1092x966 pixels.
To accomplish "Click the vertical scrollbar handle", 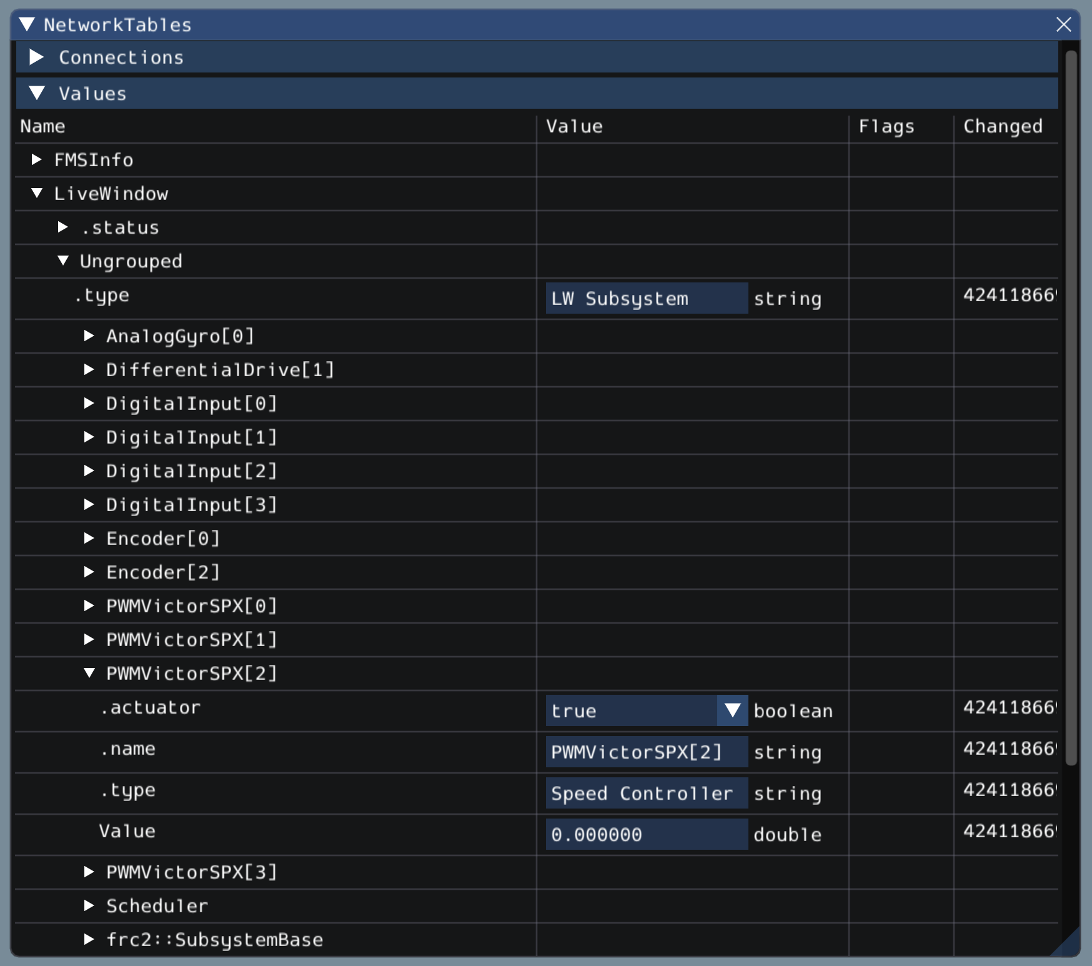I will [x=1071, y=406].
